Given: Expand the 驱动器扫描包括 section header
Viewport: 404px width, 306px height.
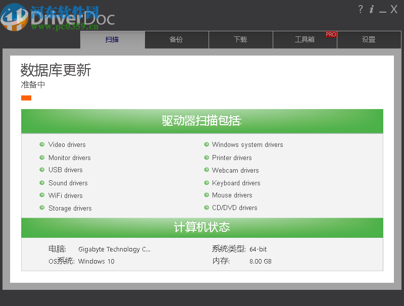Looking at the screenshot, I should 202,121.
